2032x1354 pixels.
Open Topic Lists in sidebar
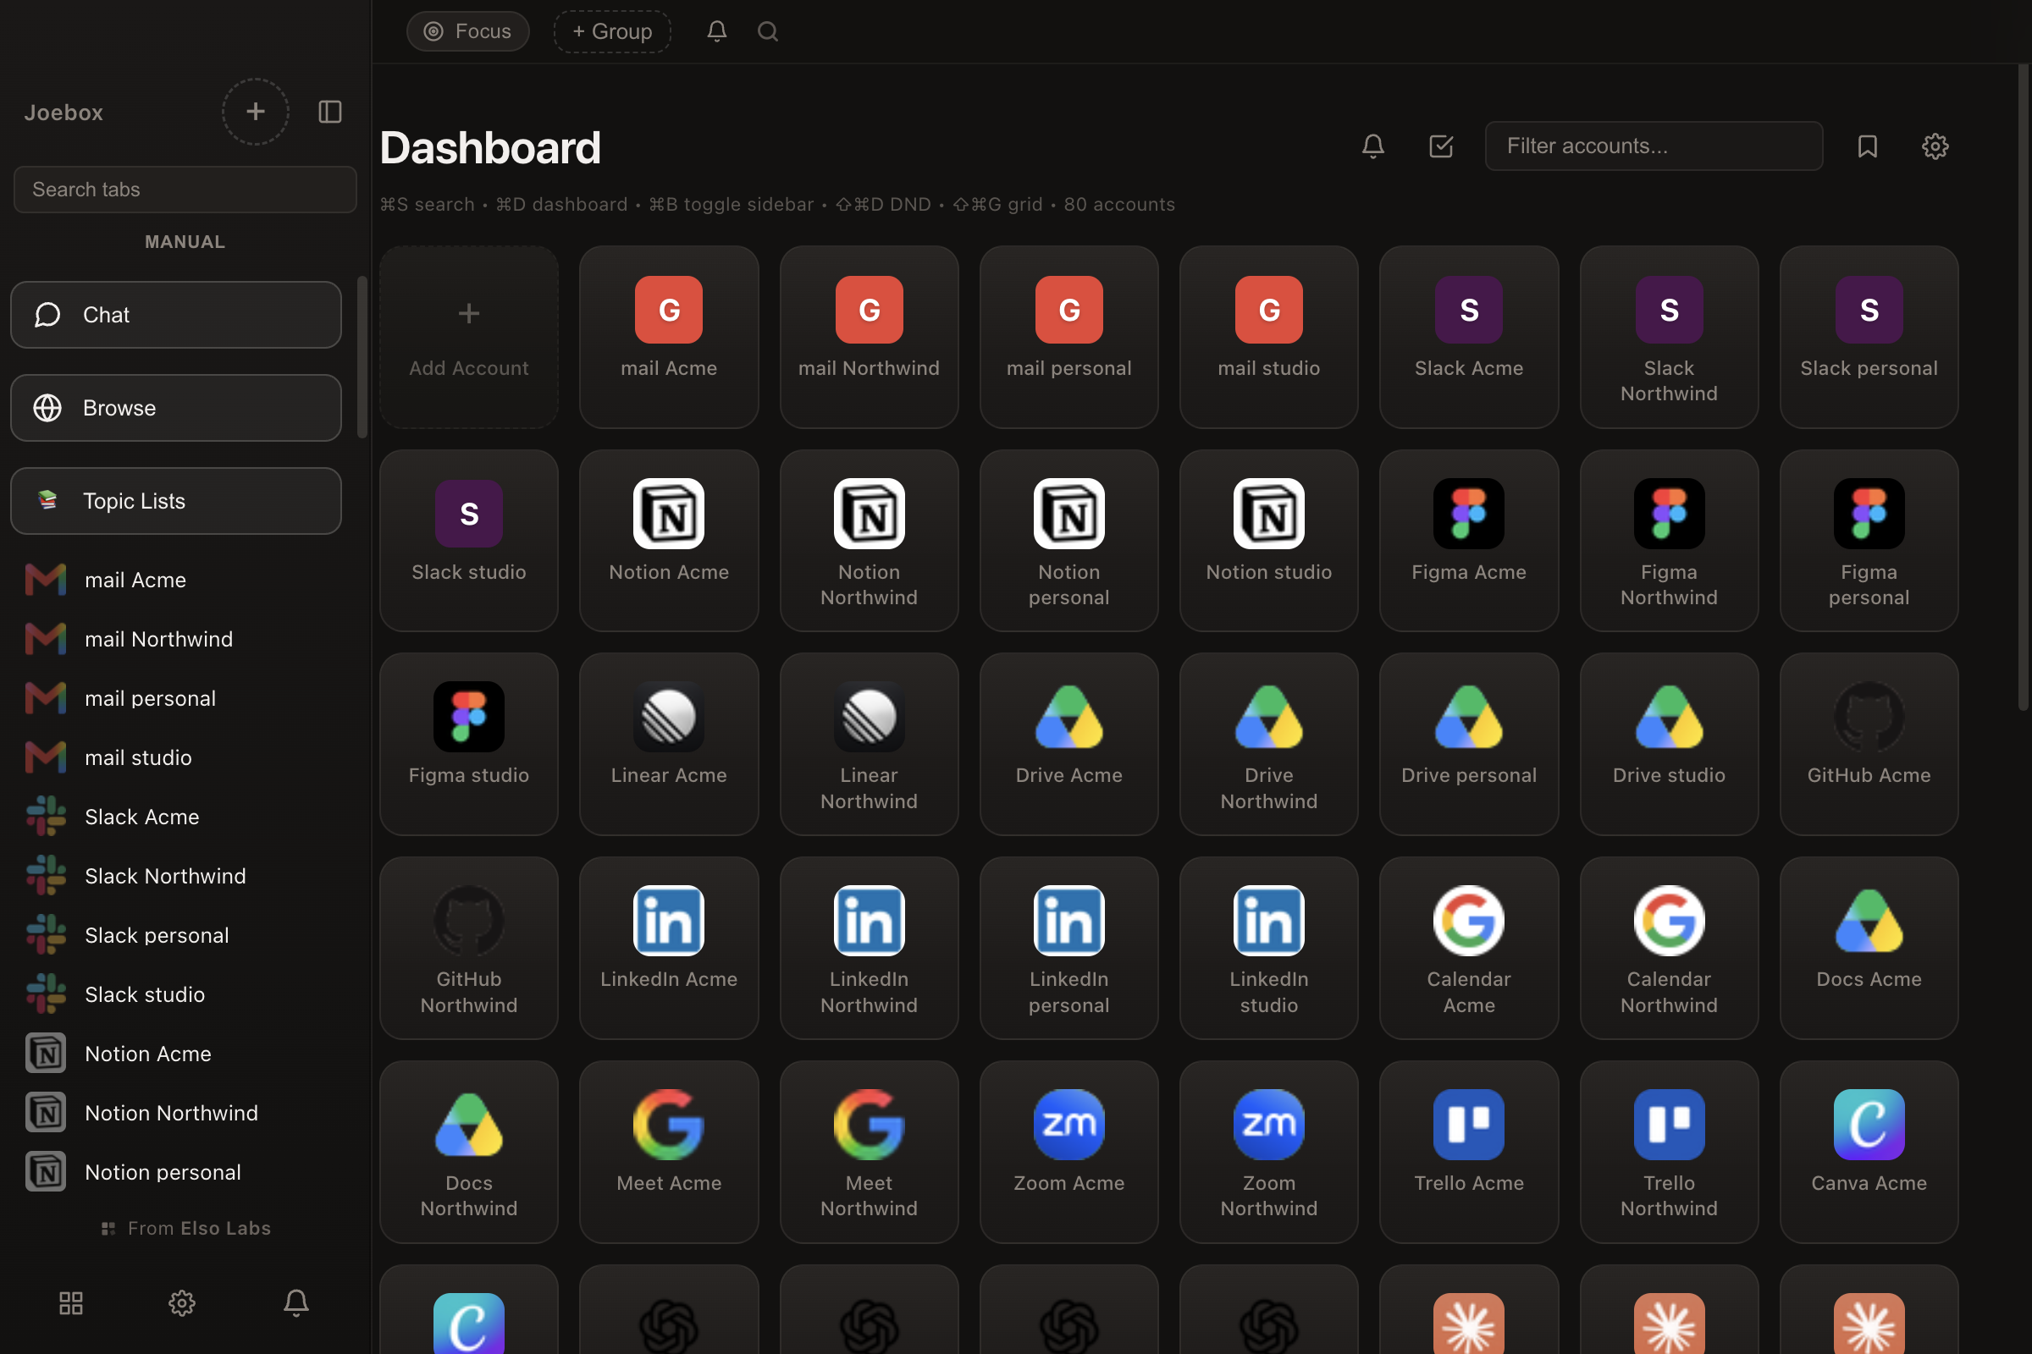click(176, 501)
